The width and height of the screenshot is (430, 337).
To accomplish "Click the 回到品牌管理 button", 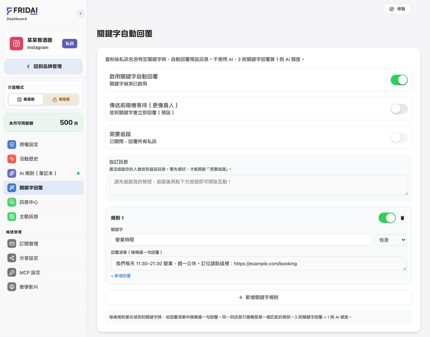I will pos(44,66).
